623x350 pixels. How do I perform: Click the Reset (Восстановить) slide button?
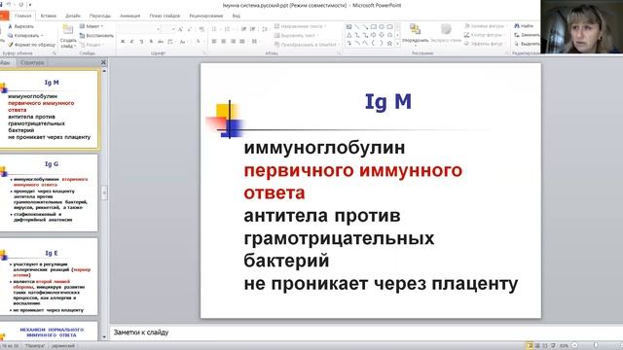tap(96, 35)
